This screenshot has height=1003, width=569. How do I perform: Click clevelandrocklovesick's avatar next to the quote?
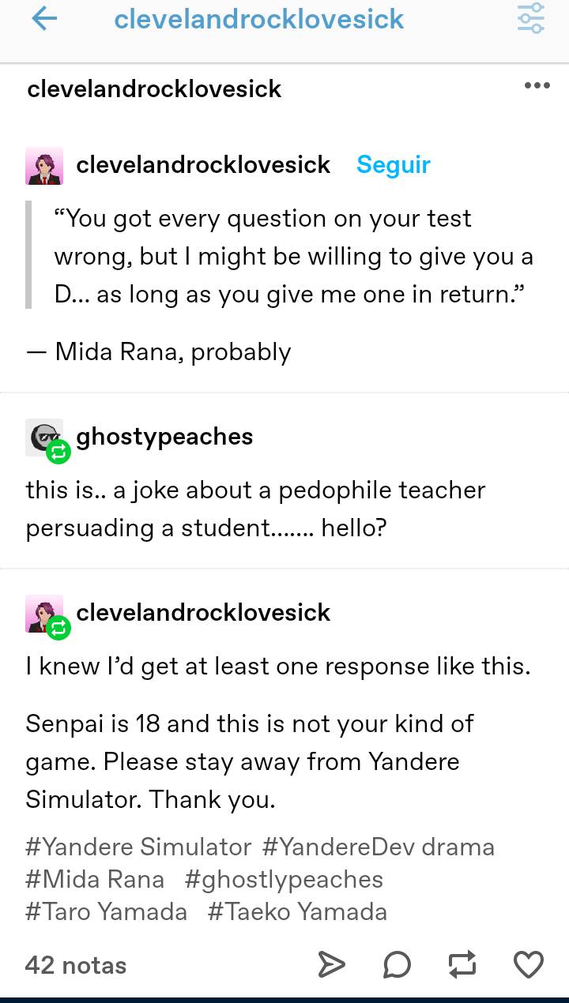point(44,164)
